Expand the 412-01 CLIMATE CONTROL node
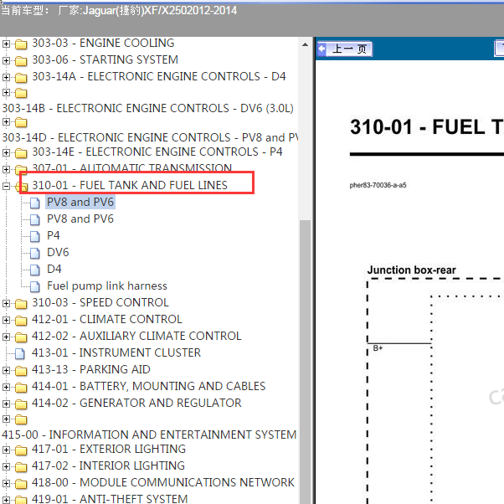 pyautogui.click(x=6, y=320)
